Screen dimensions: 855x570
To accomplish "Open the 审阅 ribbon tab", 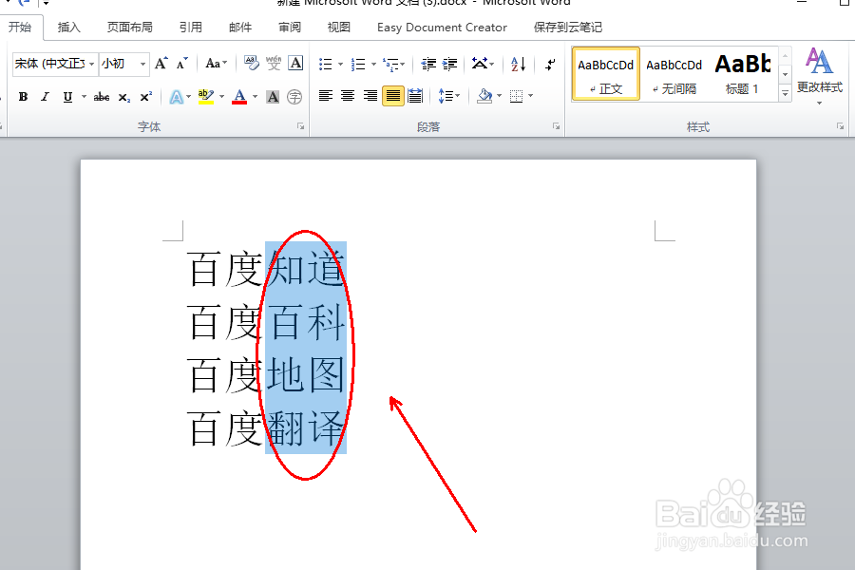I will [x=289, y=27].
